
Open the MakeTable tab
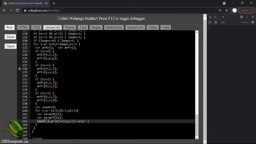(x=114, y=28)
